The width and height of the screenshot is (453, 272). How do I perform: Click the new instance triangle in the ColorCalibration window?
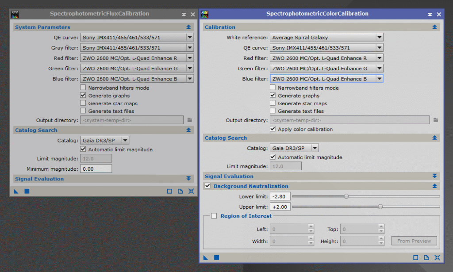[206, 257]
